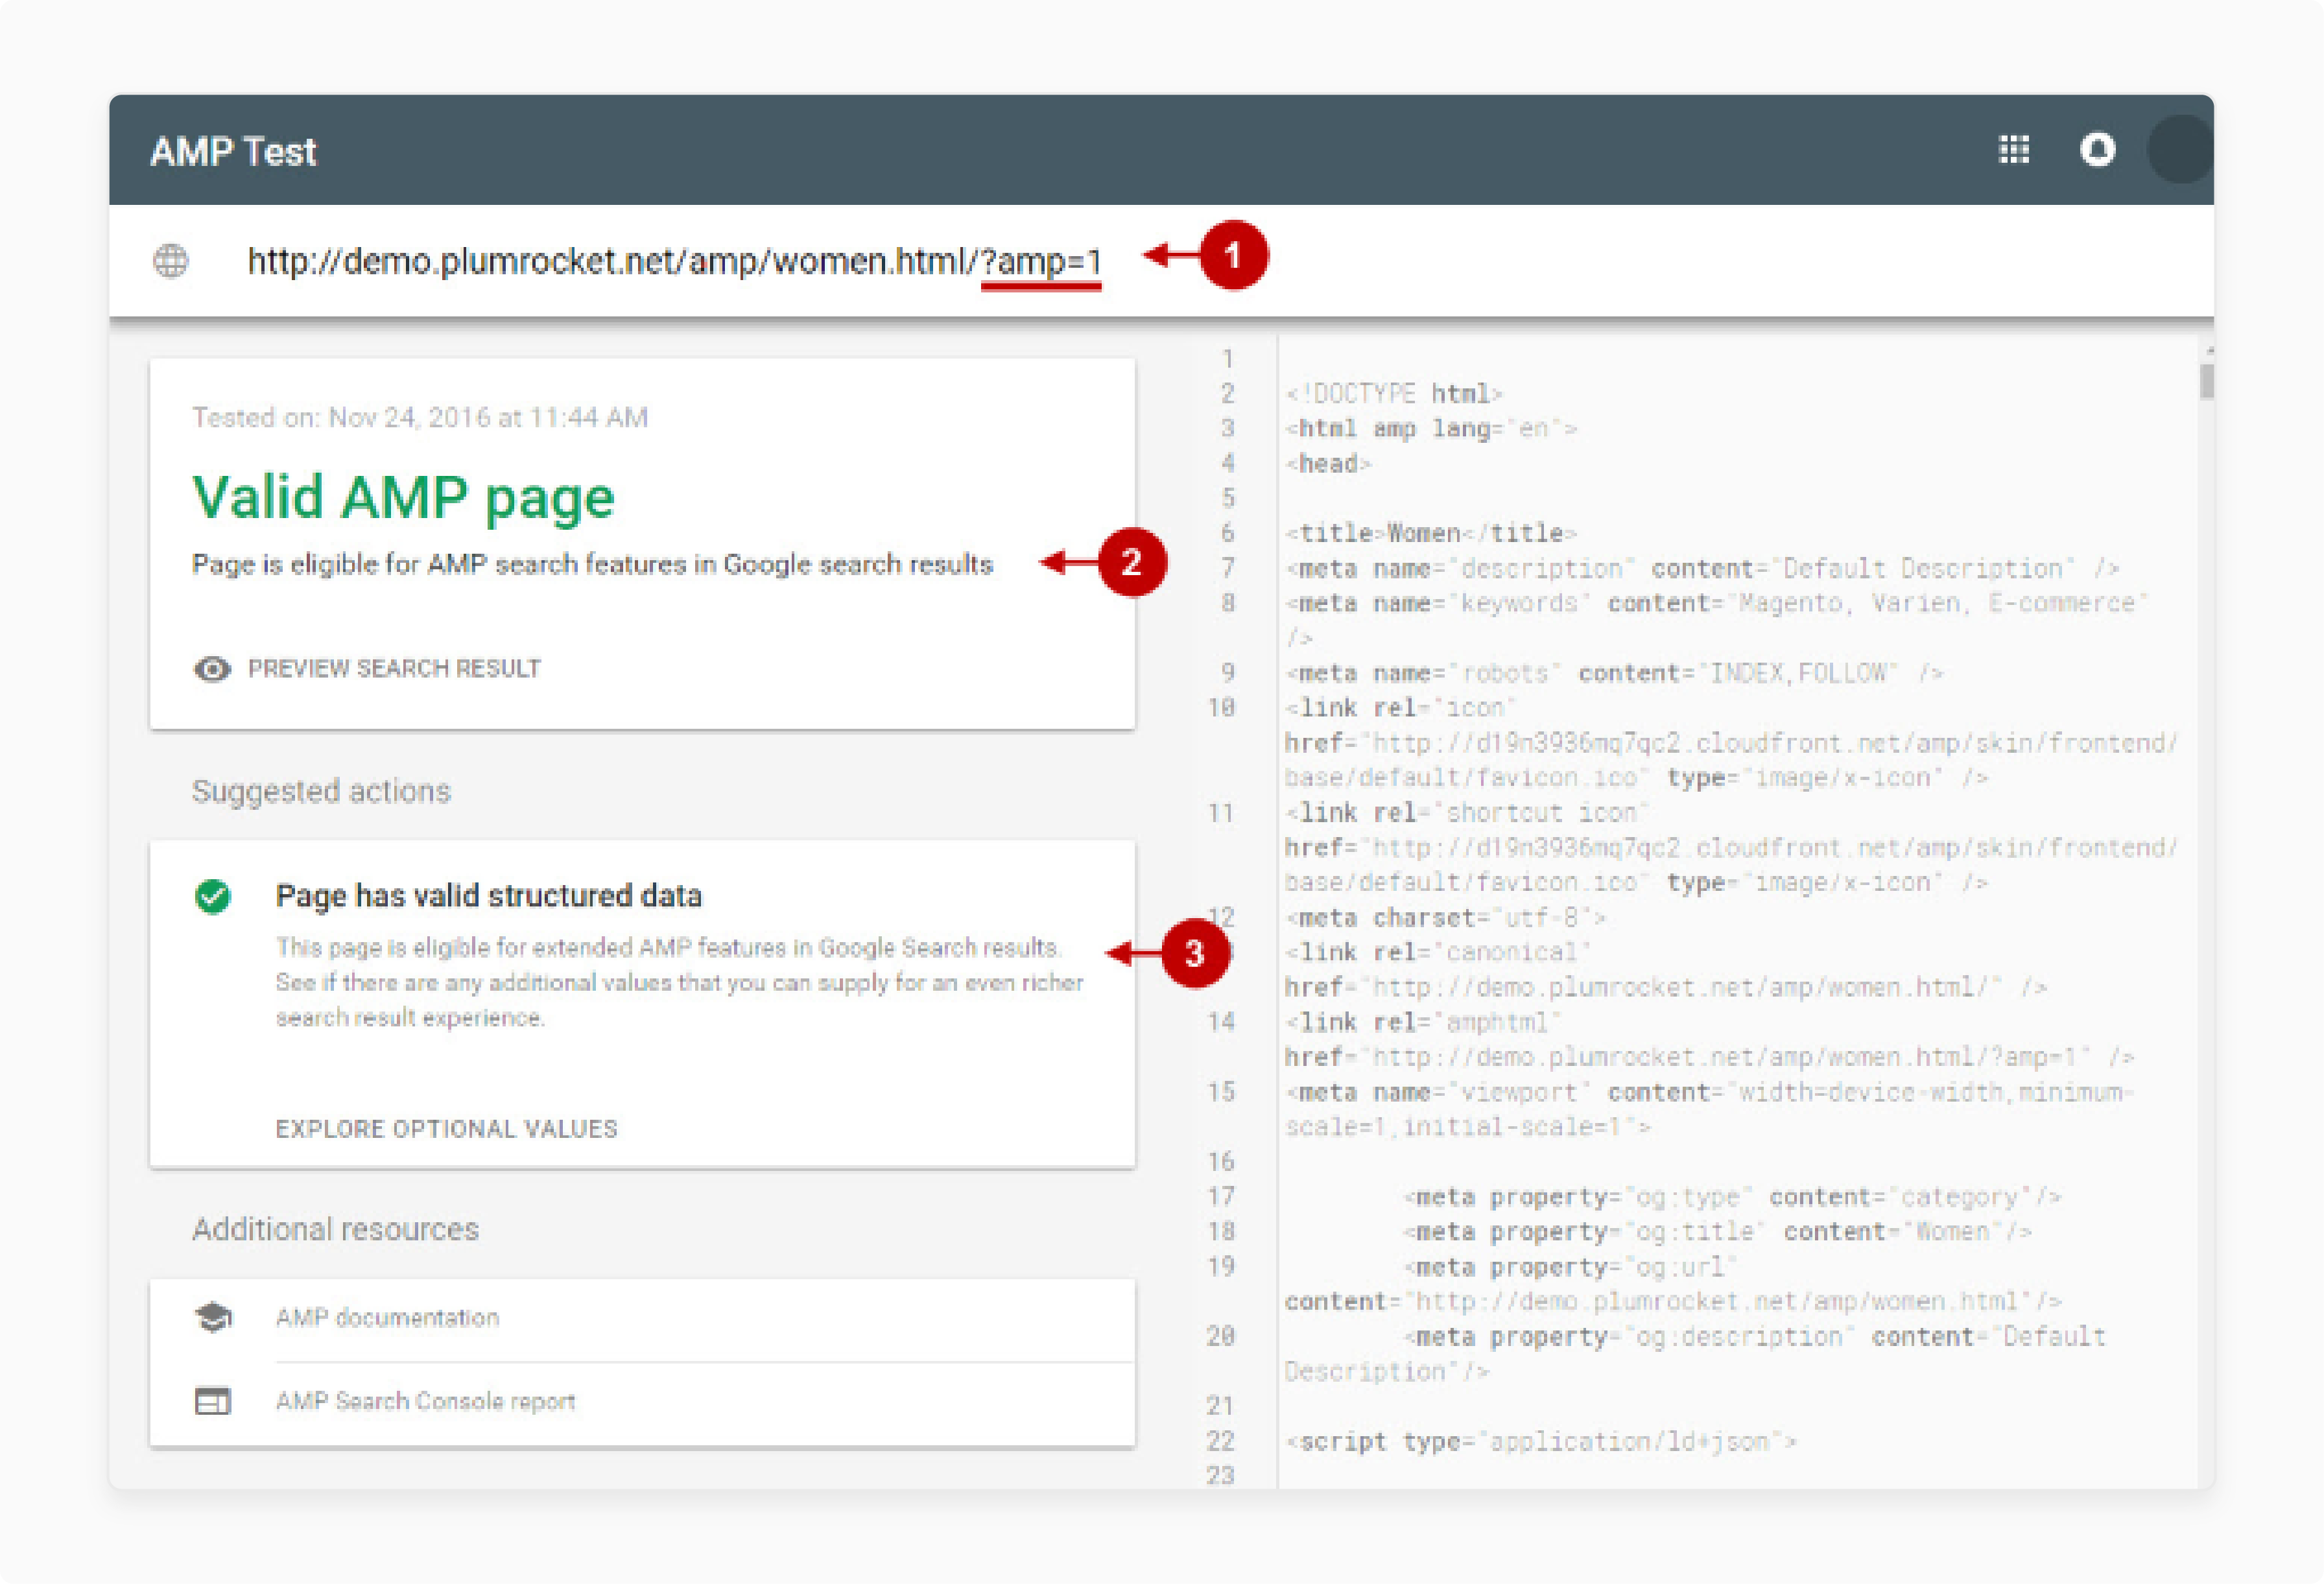
Task: Click the '<title>Women</title>' code line
Action: tap(1431, 533)
